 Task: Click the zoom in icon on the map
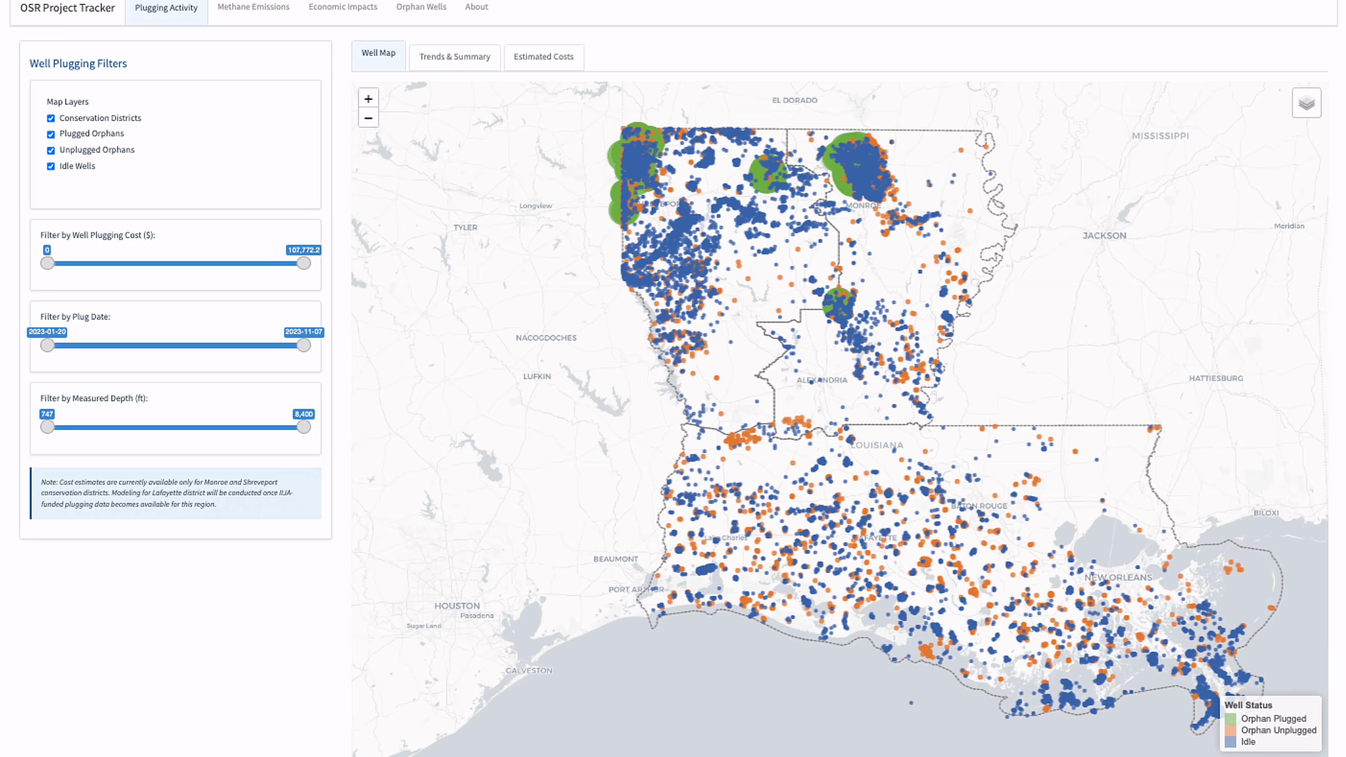(369, 98)
